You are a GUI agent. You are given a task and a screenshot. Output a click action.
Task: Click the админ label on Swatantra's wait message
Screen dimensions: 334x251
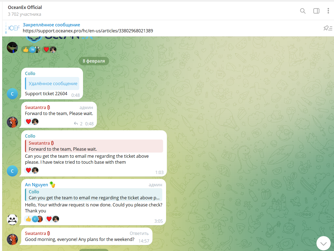pyautogui.click(x=86, y=107)
